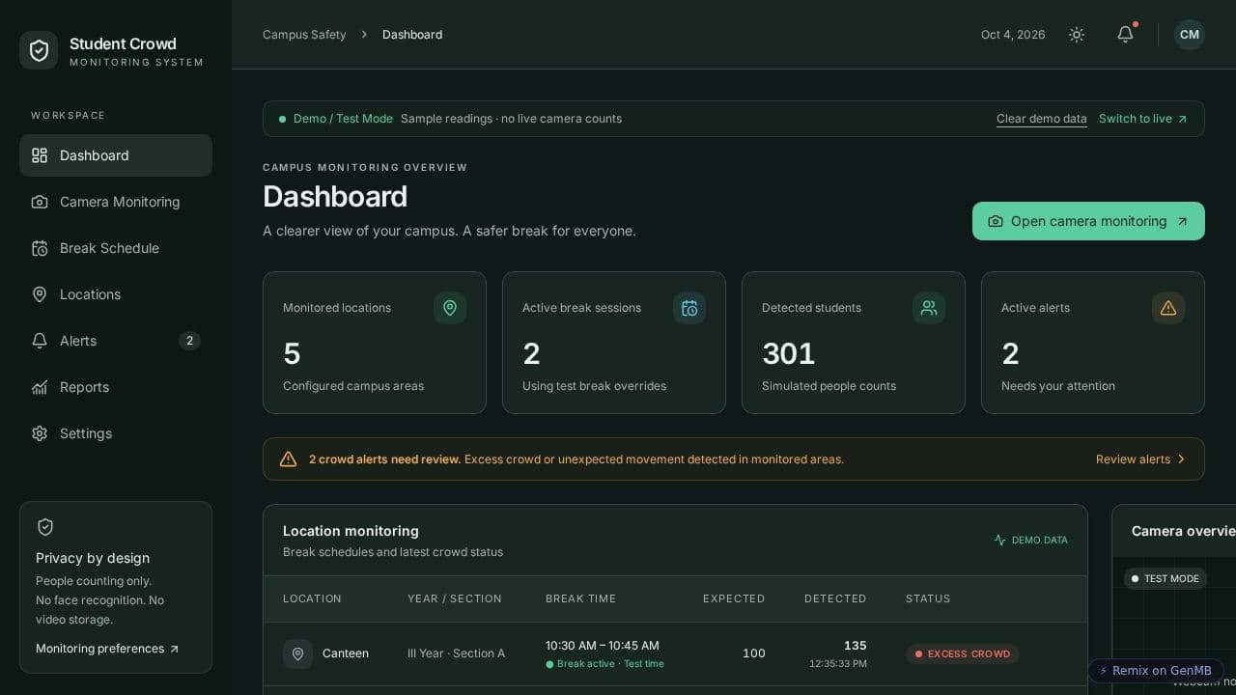1236x695 pixels.
Task: Click the Demo Data pulse indicator
Action: point(1030,541)
